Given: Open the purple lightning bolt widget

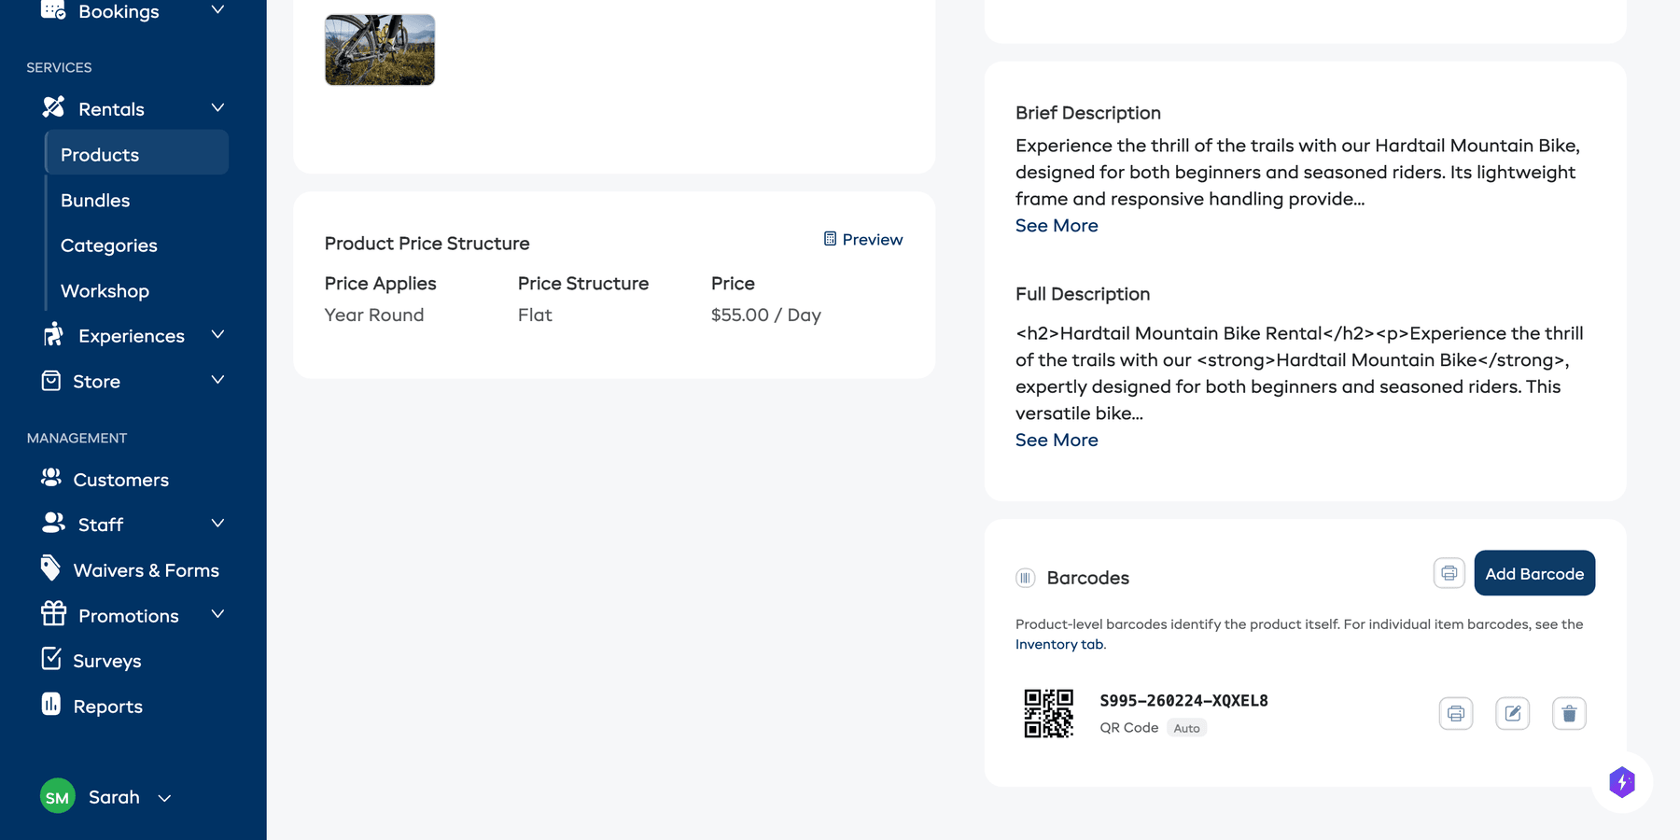Looking at the screenshot, I should coord(1622,782).
